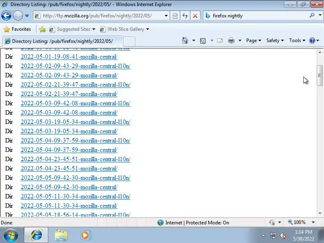This screenshot has width=324, height=243.
Task: Open link 2022-05-05-09-42-30-mozilla-central/
Action: [x=69, y=187]
